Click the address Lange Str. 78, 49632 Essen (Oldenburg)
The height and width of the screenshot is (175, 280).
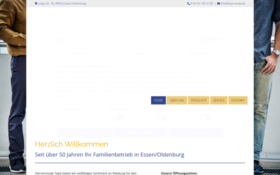(62, 3)
